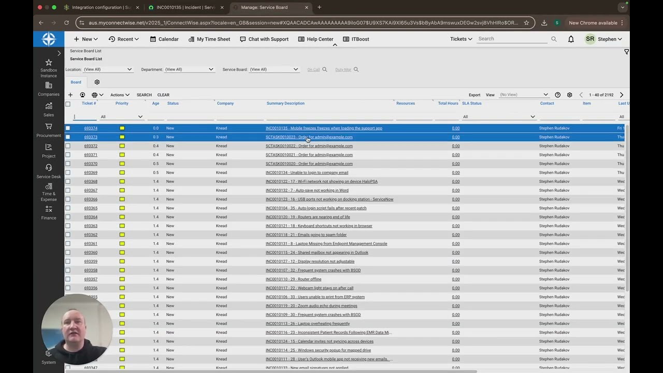Viewport: 663px width, 373px height.
Task: Click the filter funnel icon
Action: click(626, 52)
